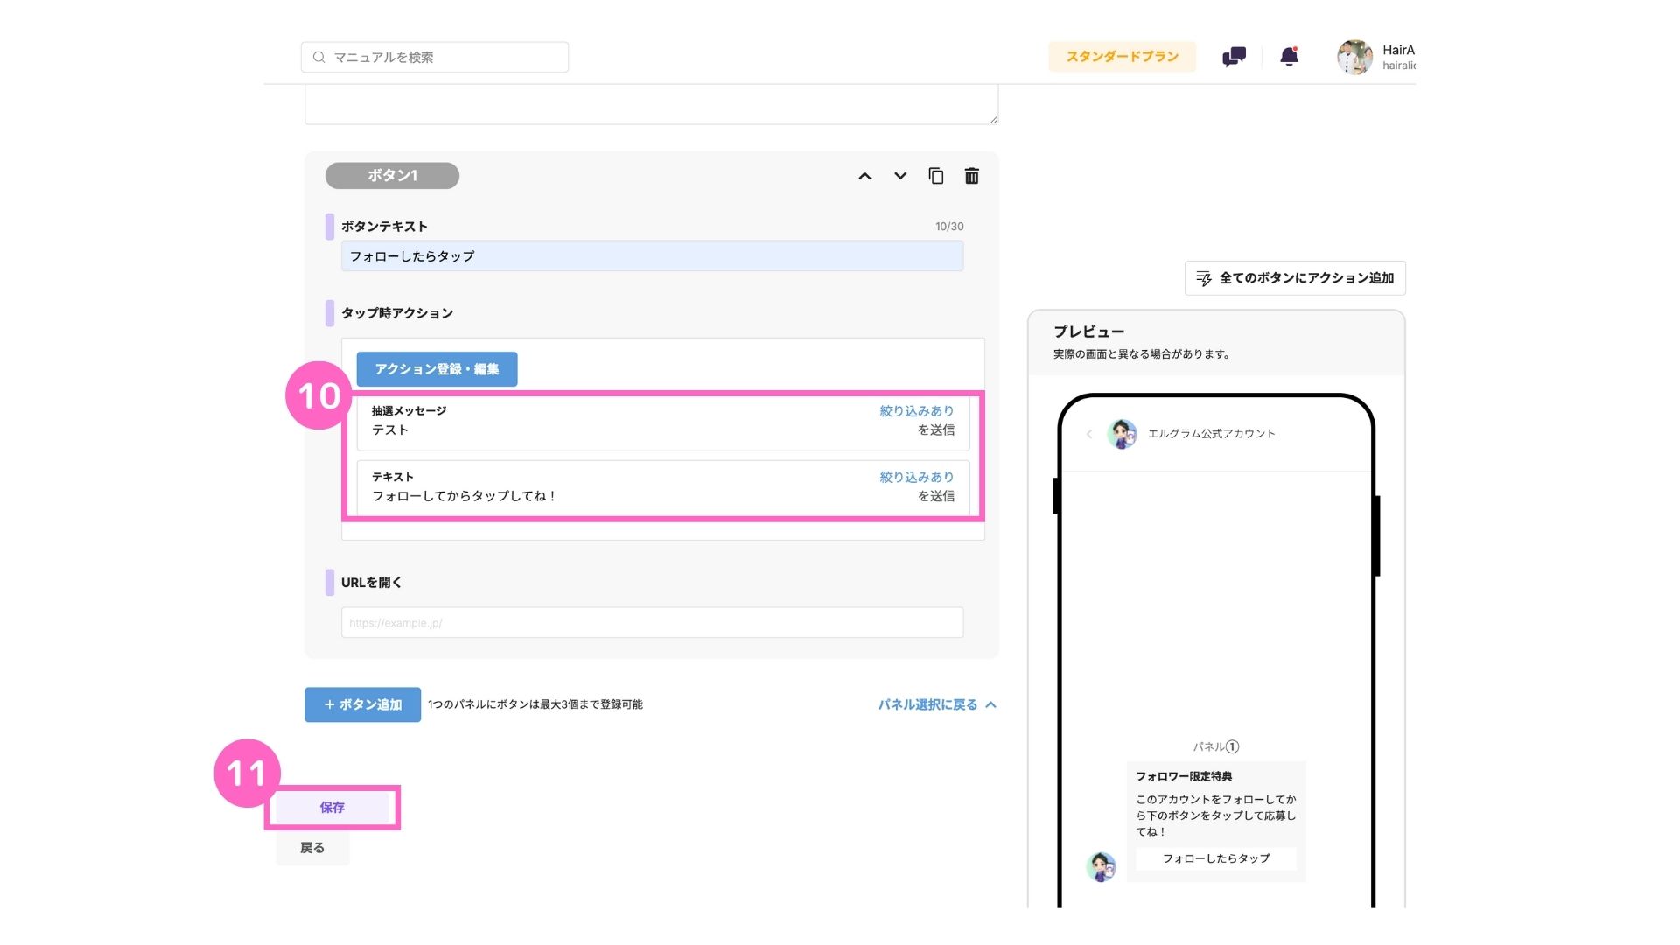Click 全てのボタンにアクション追加 button

(x=1295, y=278)
